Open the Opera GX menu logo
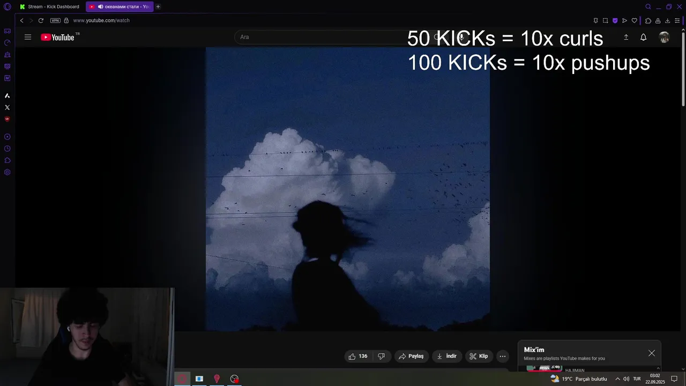Image resolution: width=686 pixels, height=386 pixels. pyautogui.click(x=8, y=6)
